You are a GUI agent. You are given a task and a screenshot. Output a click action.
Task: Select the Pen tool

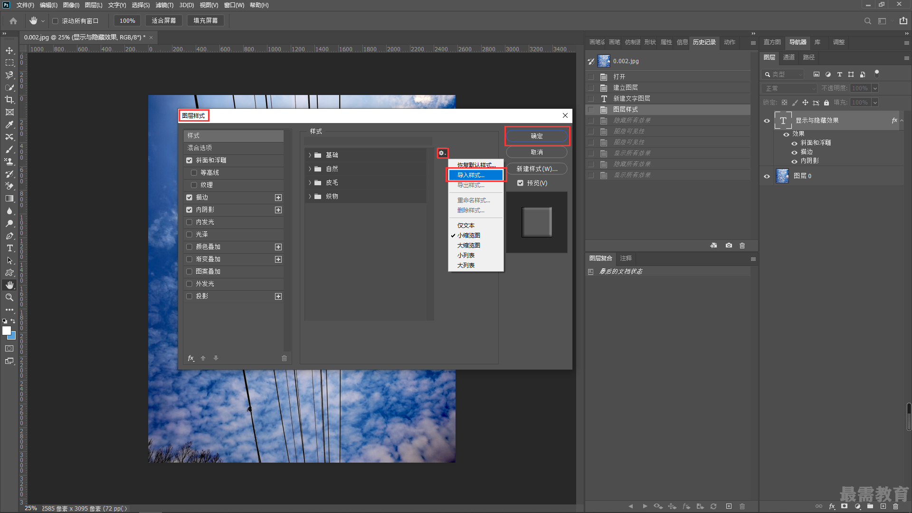(x=9, y=236)
